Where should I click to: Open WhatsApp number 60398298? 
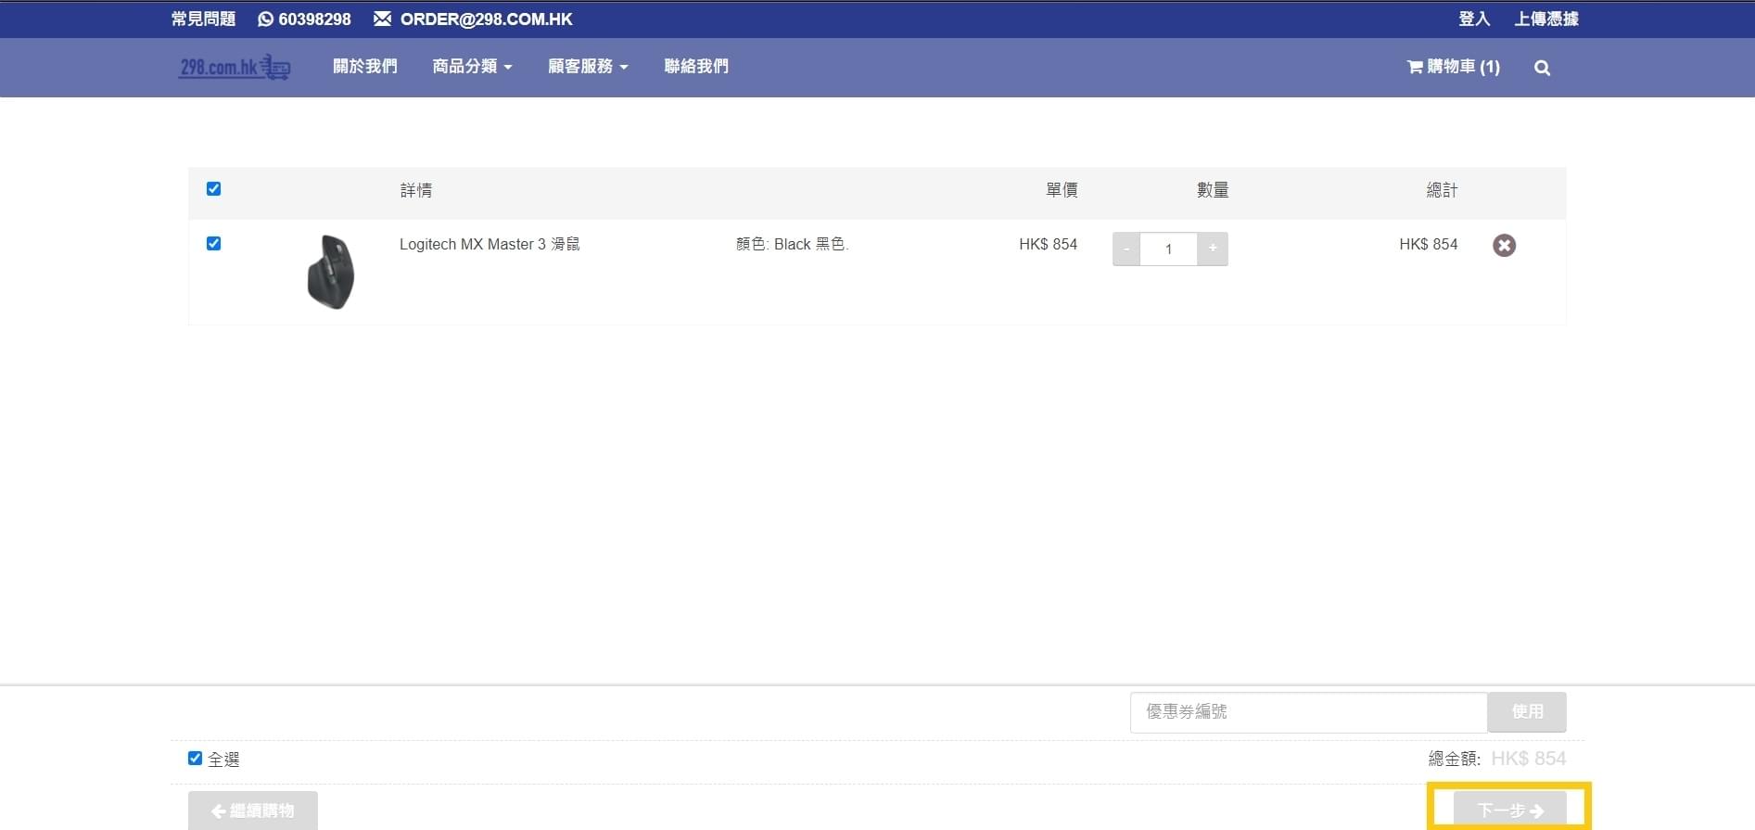pos(304,19)
